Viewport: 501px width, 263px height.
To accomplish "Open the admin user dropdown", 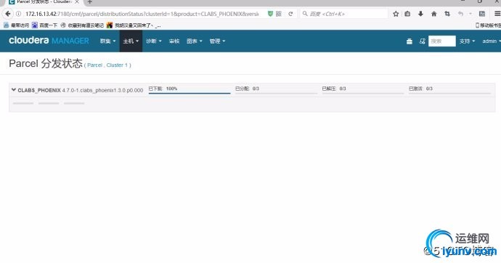I will coord(492,41).
